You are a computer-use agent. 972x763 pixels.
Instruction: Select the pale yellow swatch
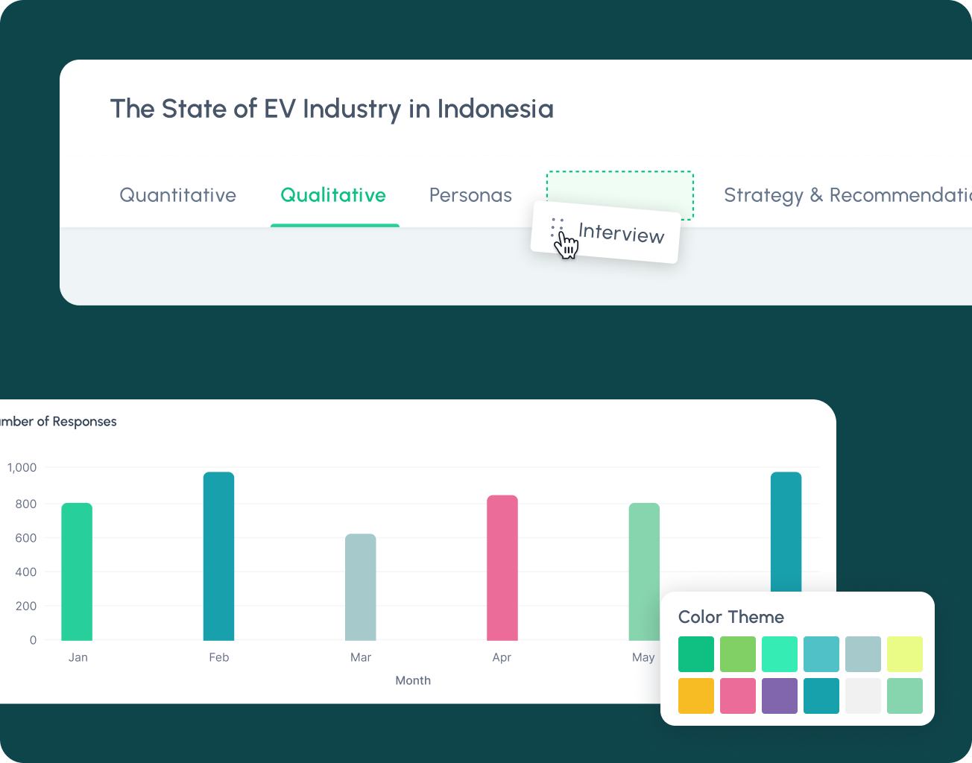click(x=905, y=654)
